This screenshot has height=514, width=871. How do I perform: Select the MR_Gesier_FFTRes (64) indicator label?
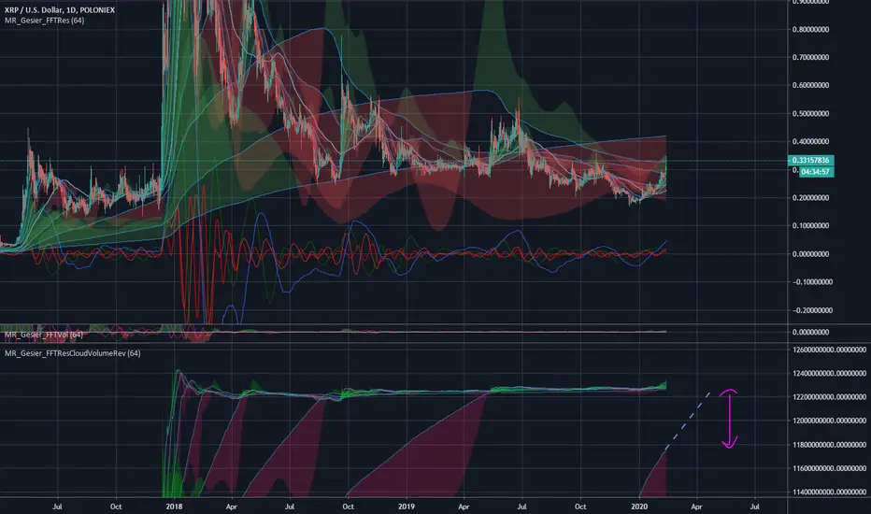tap(45, 21)
